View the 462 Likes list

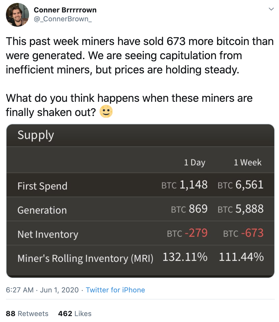(x=75, y=313)
